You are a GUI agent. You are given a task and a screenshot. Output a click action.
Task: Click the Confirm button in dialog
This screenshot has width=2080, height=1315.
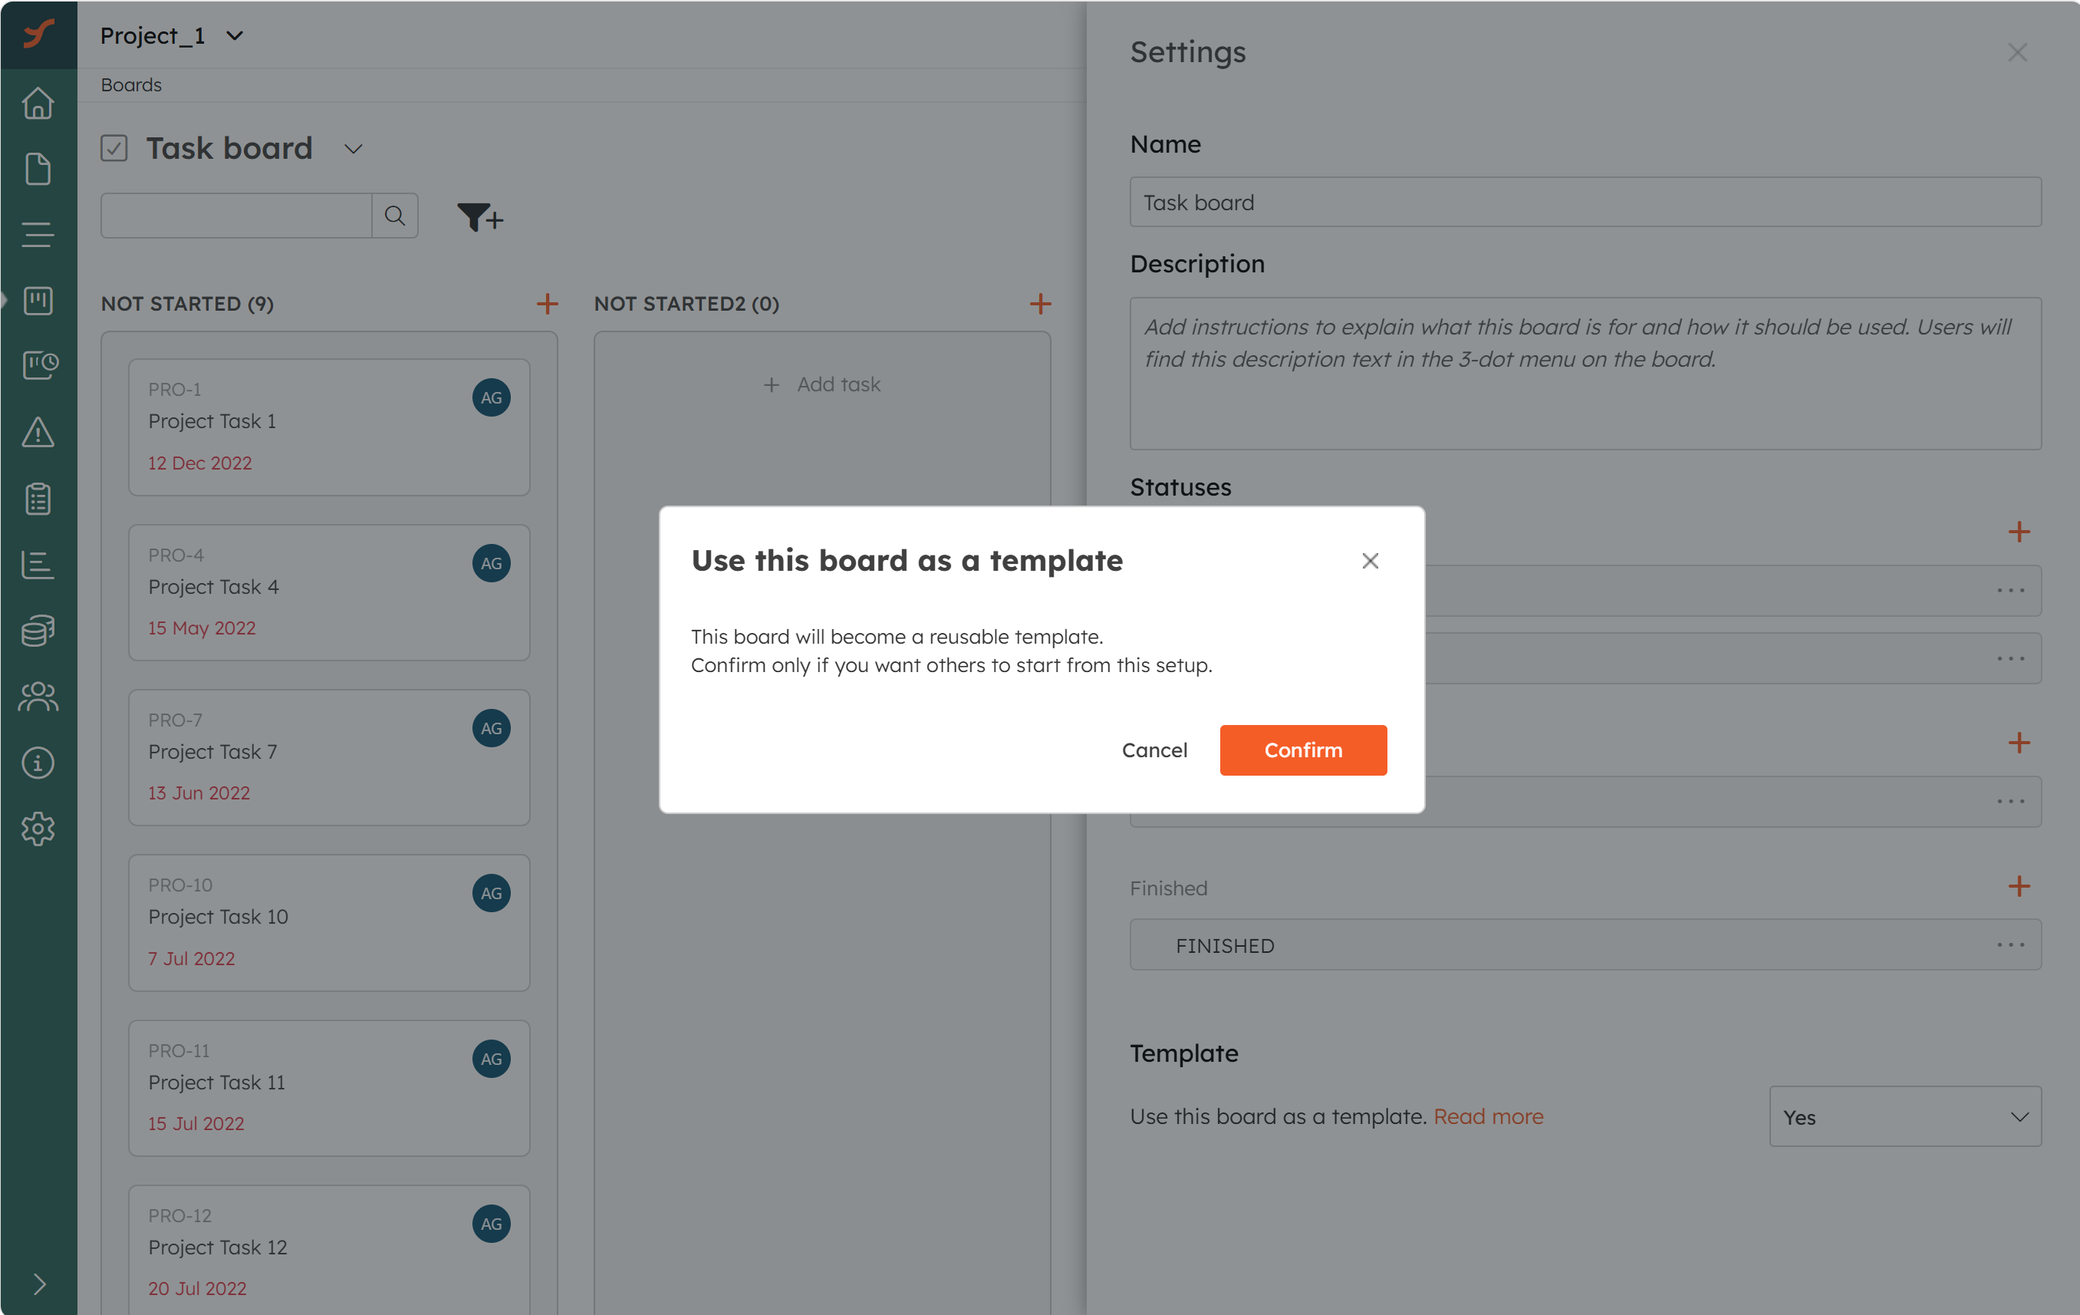[x=1302, y=750]
